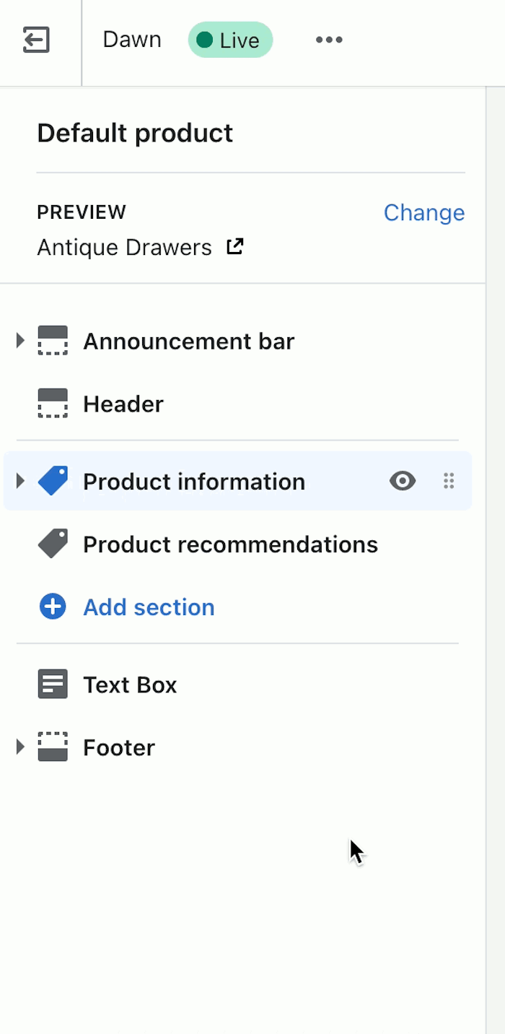Hide the Product information section via eye icon
The height and width of the screenshot is (1034, 505).
click(x=403, y=481)
